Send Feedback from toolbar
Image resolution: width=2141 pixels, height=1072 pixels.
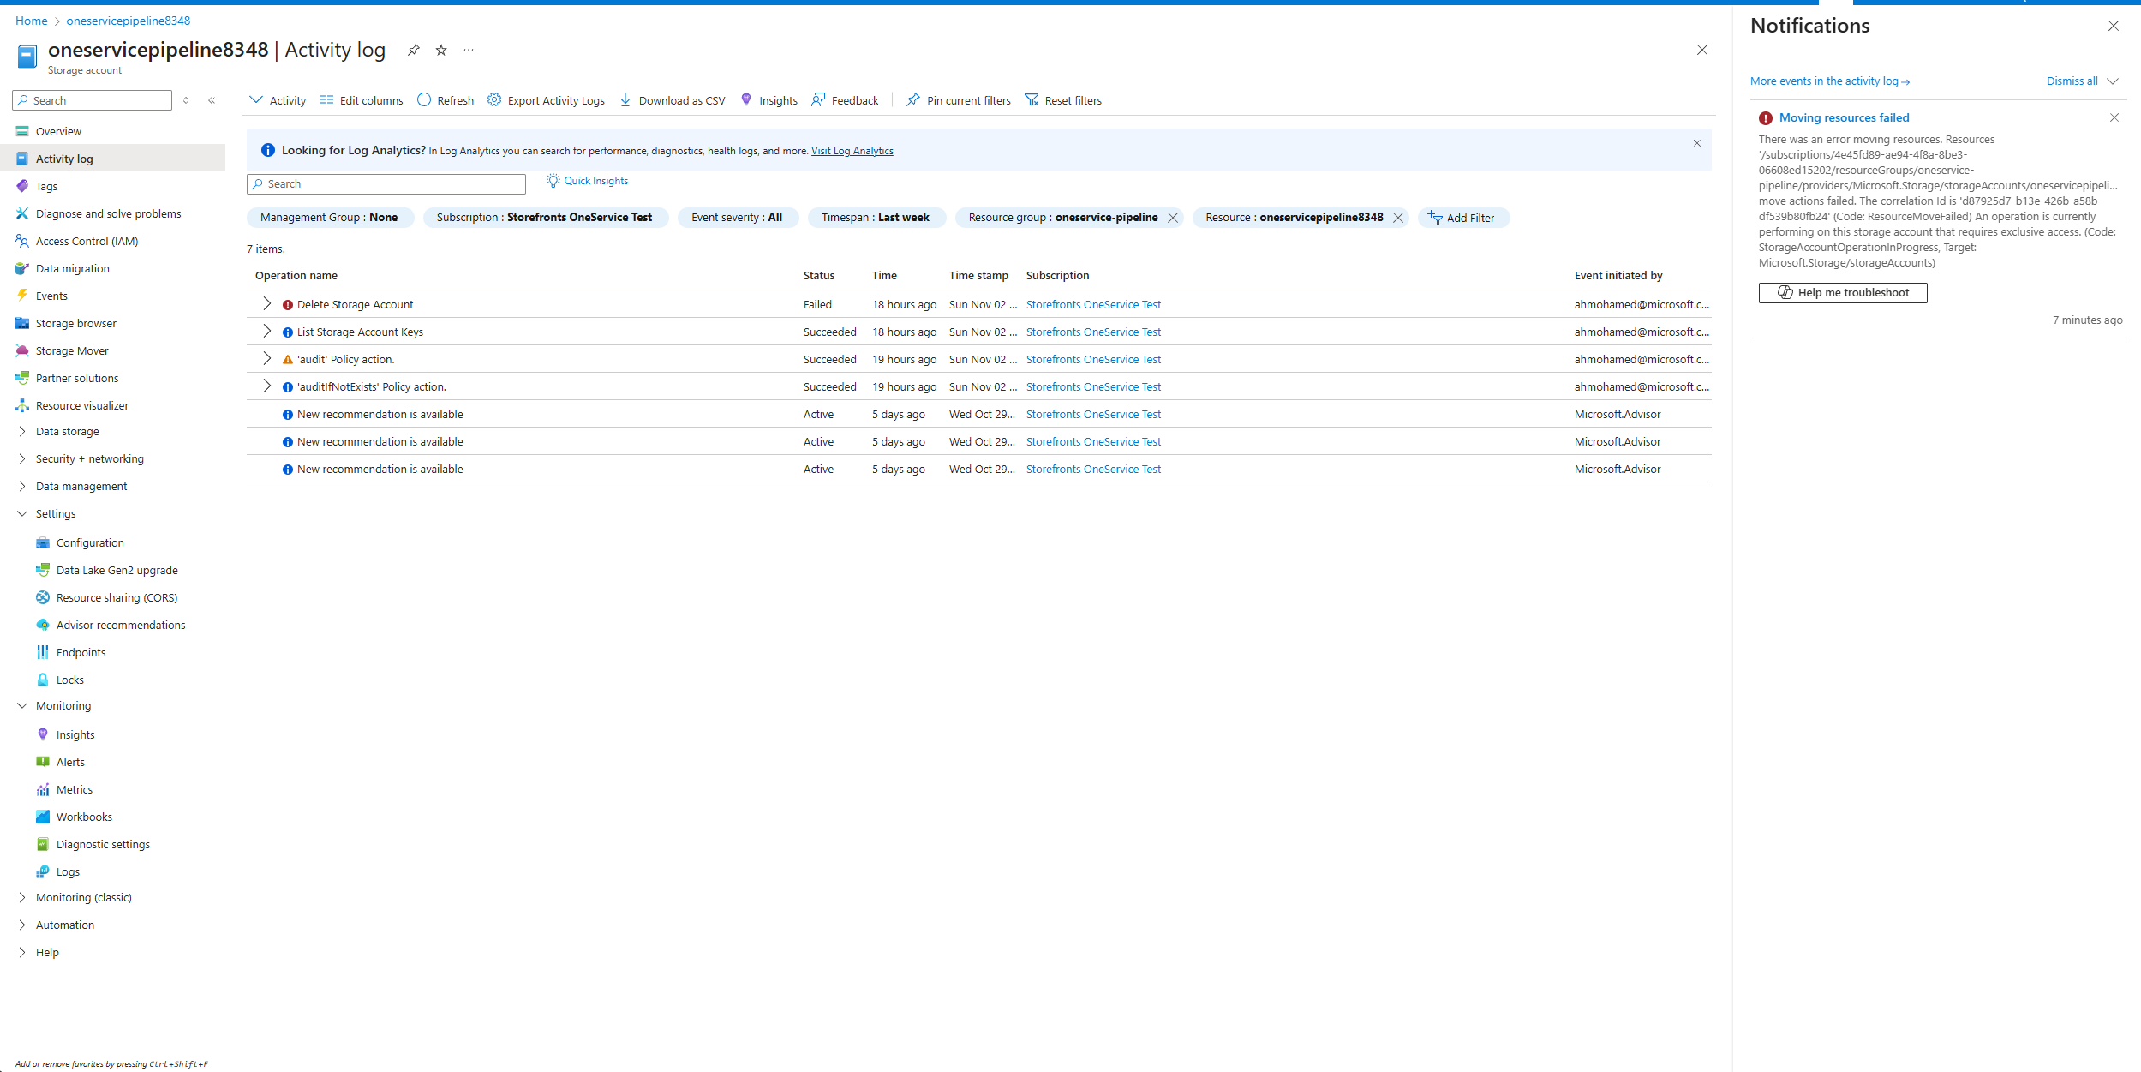pos(846,100)
